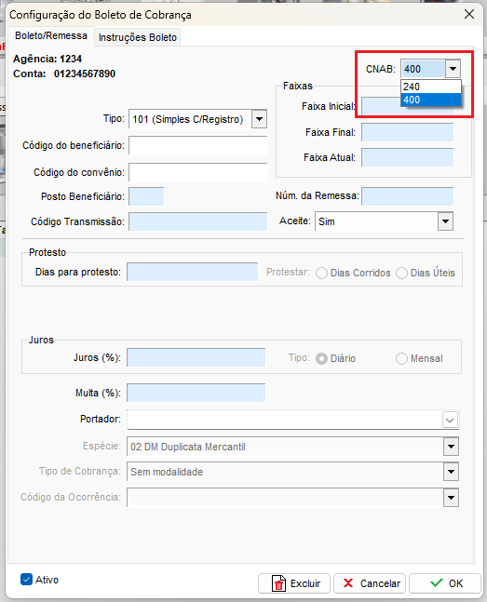Click the CNAB value box showing 400
Screen dimensions: 487x602
click(423, 69)
